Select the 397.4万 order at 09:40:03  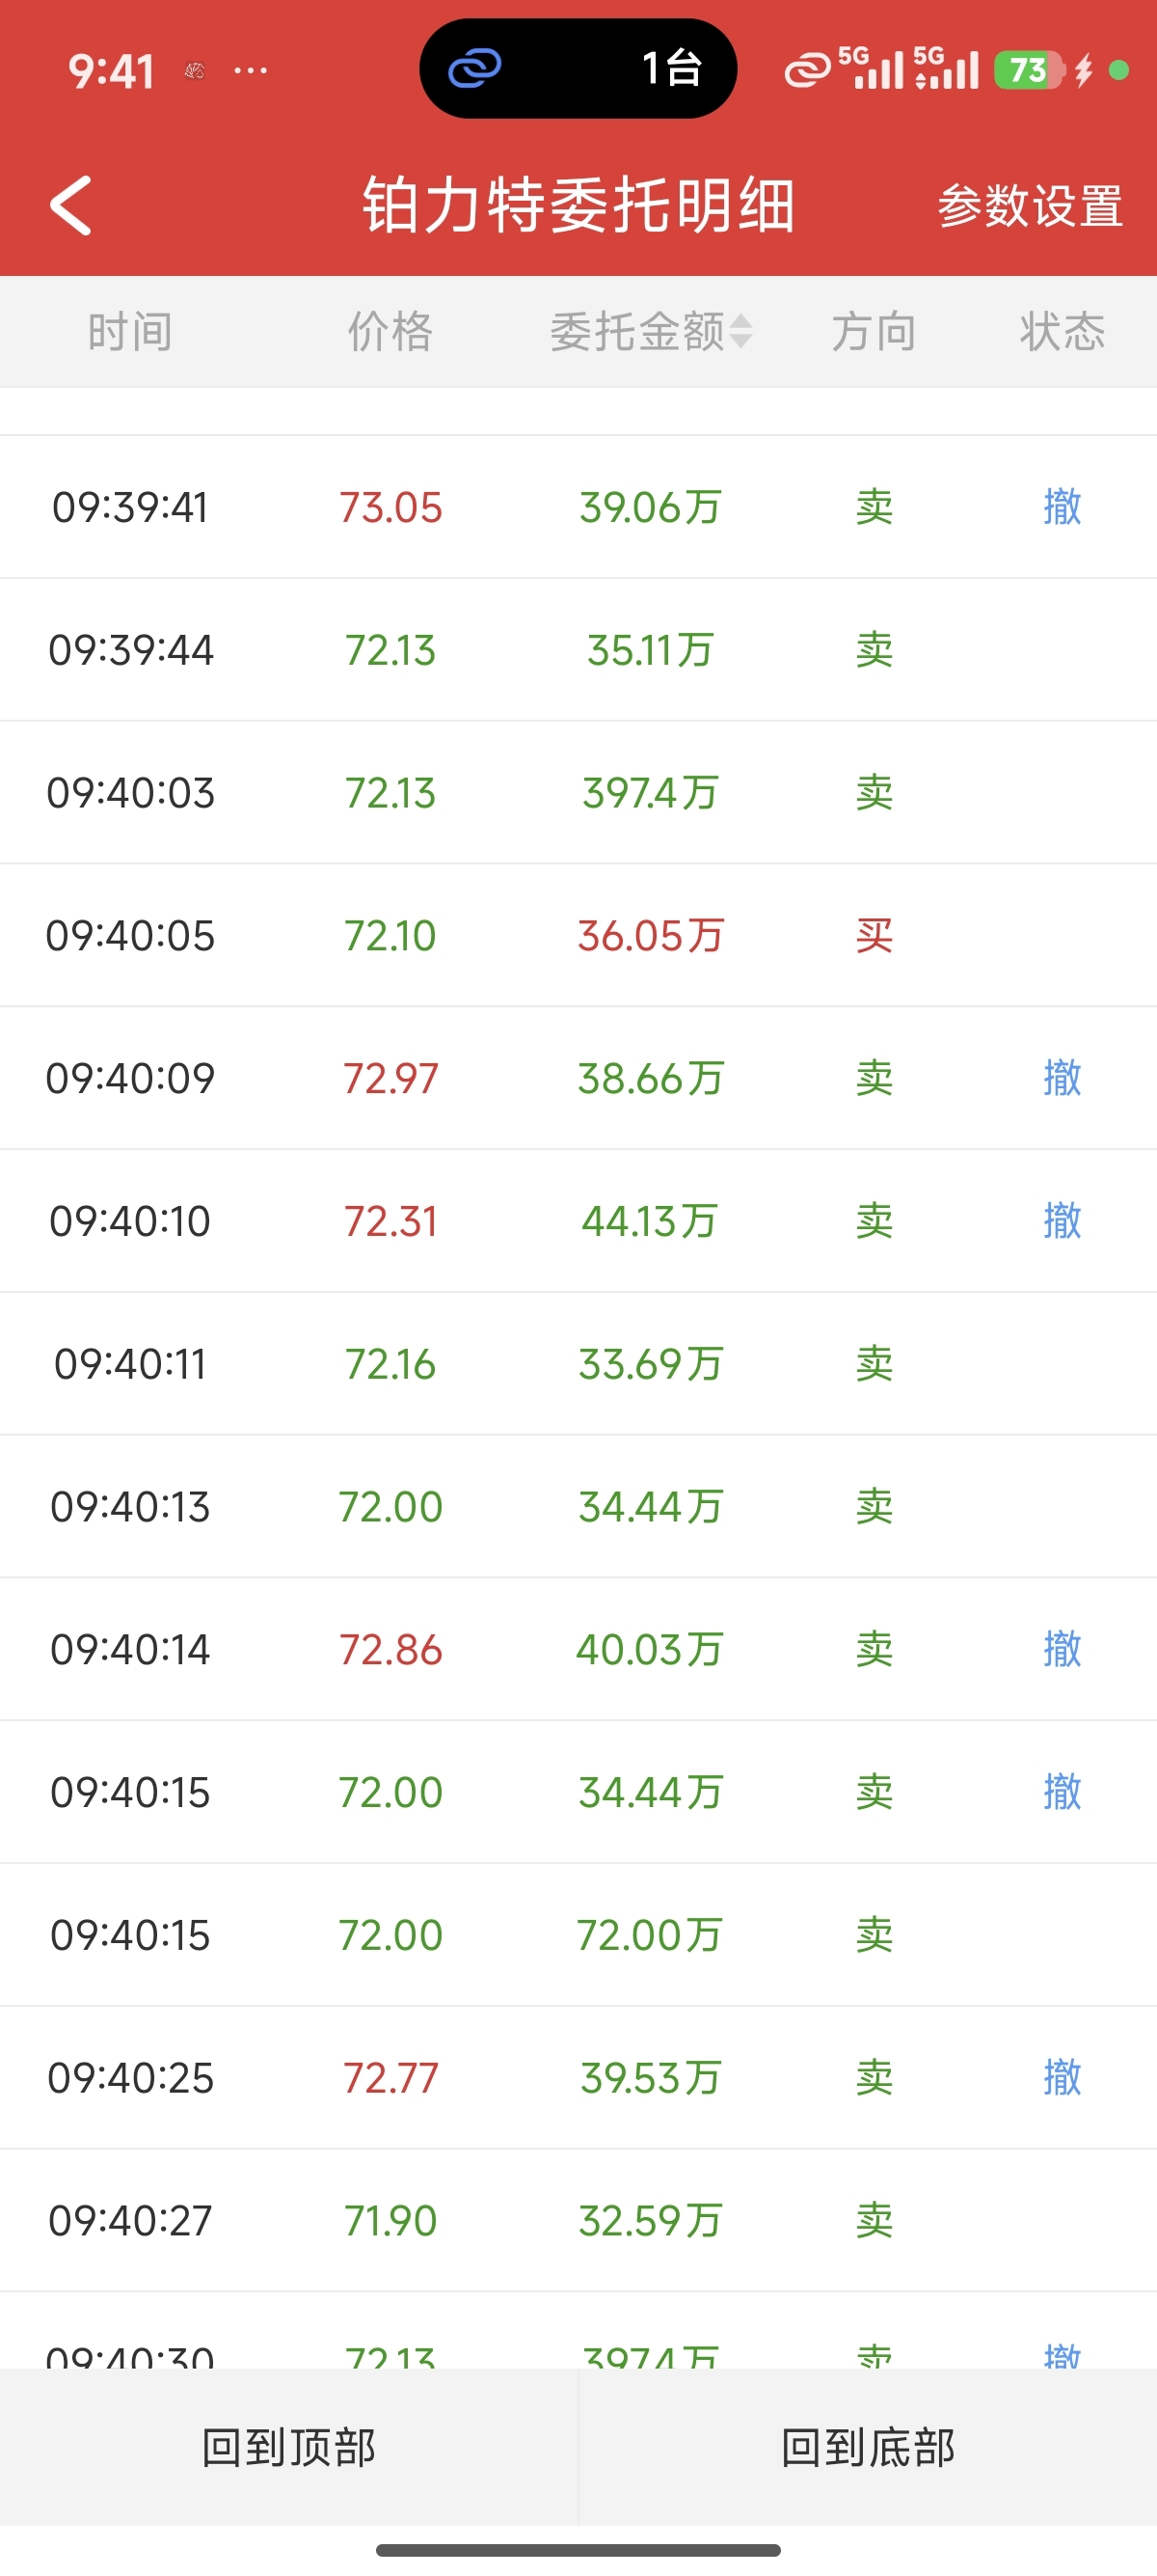coord(650,793)
